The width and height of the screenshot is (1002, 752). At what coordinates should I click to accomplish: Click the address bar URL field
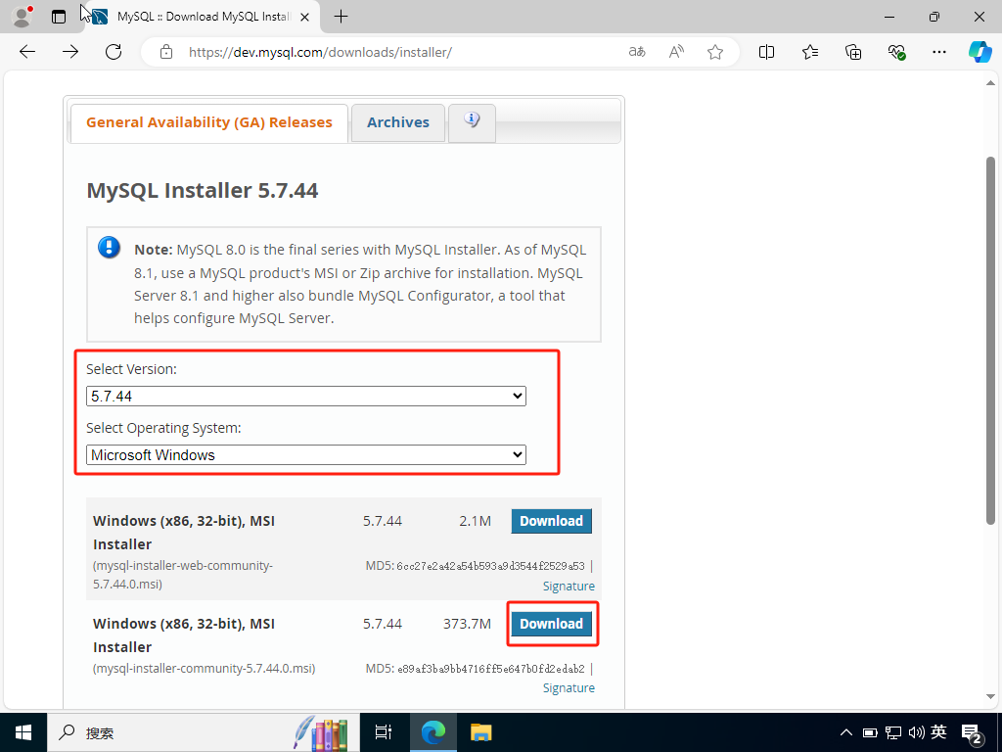pyautogui.click(x=391, y=52)
